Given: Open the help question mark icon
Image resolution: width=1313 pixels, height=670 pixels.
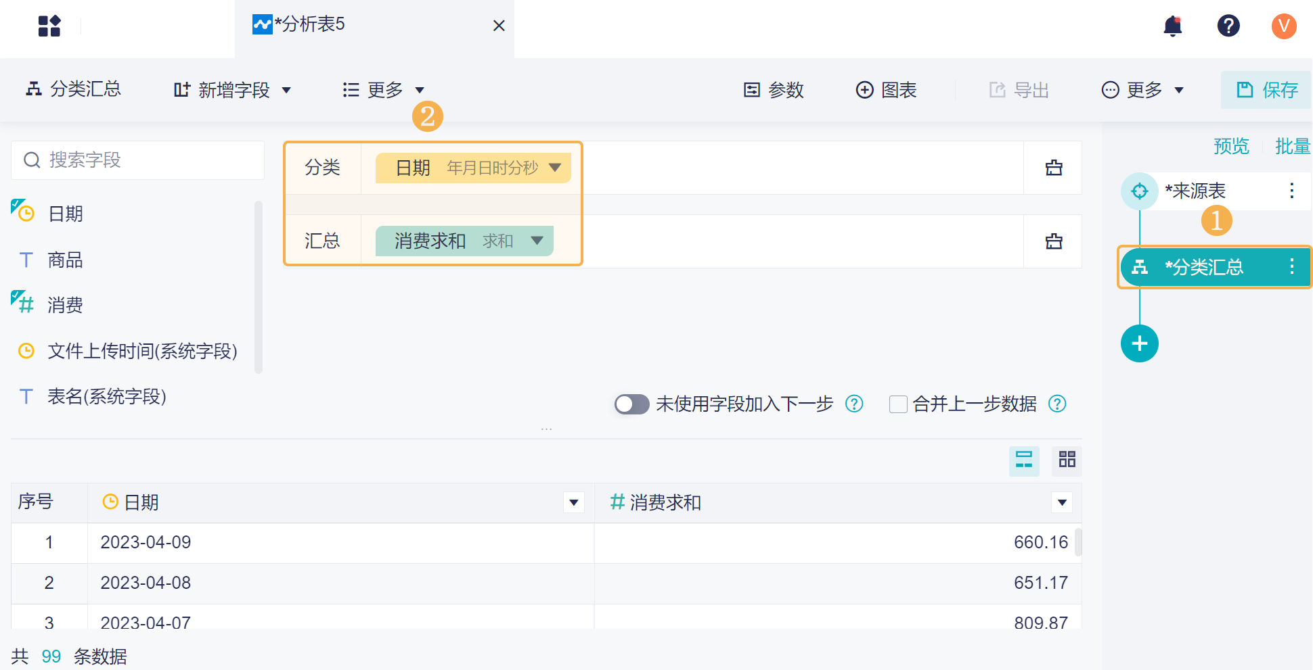Looking at the screenshot, I should tap(1228, 26).
